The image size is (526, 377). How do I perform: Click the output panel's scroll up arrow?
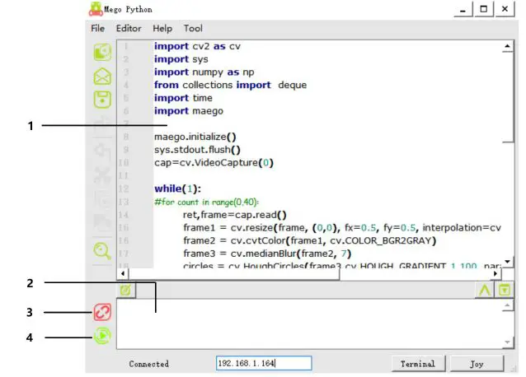tap(508, 305)
